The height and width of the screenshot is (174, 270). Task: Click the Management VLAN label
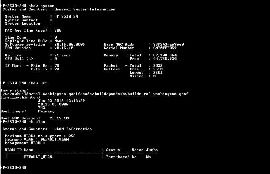[25, 143]
